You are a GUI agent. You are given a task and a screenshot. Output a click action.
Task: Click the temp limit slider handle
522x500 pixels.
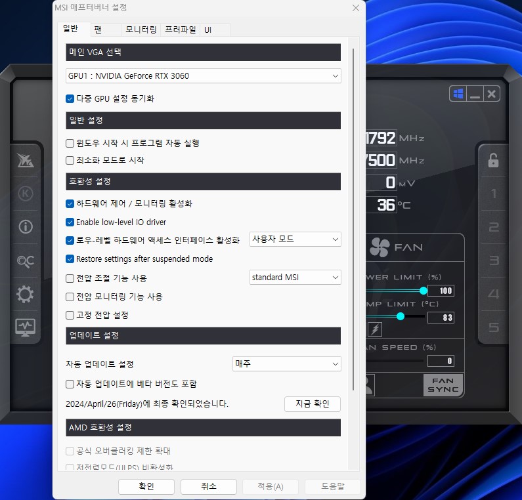[x=401, y=316]
